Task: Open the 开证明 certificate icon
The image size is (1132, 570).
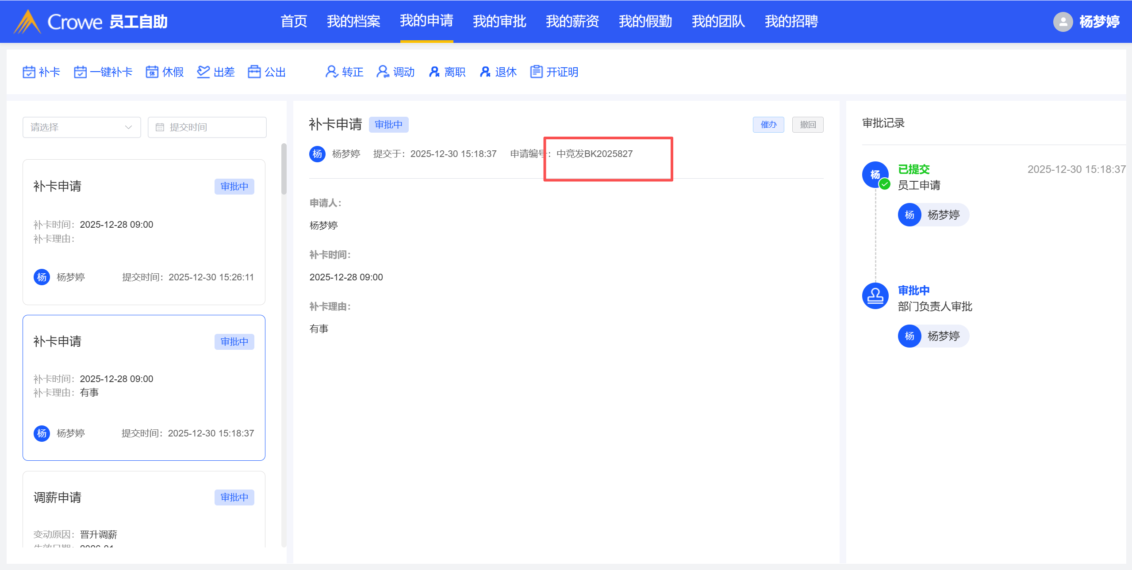Action: (x=536, y=72)
